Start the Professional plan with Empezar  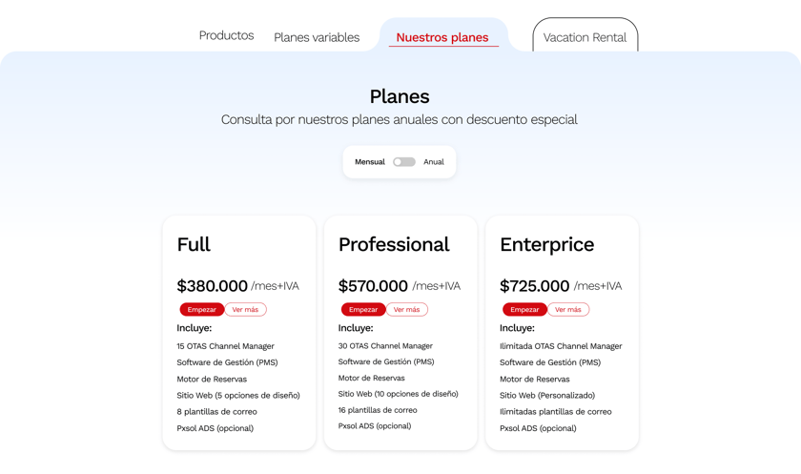(363, 309)
